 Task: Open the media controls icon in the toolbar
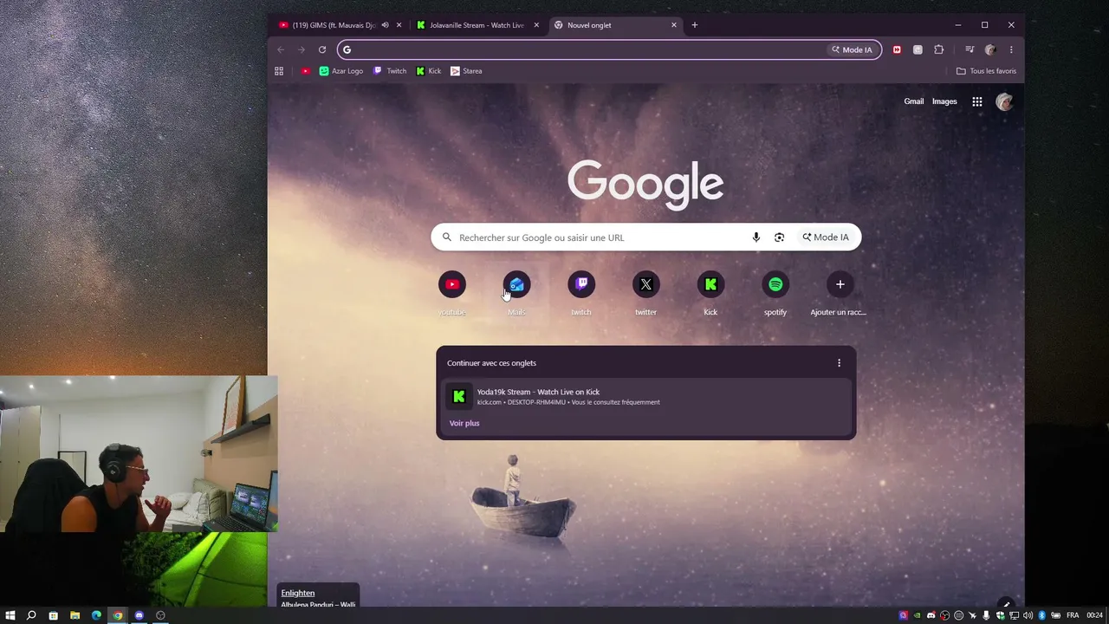click(970, 49)
